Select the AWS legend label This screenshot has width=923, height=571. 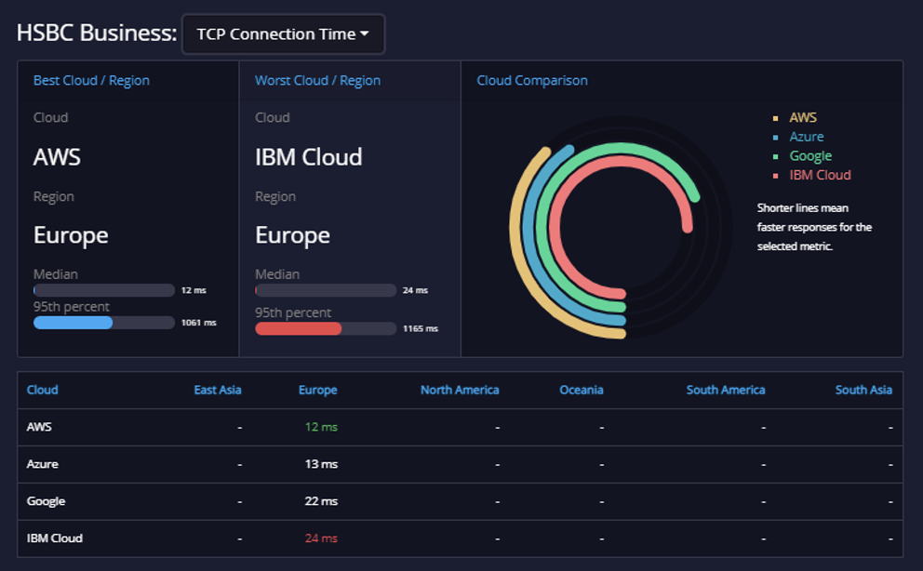pos(803,117)
